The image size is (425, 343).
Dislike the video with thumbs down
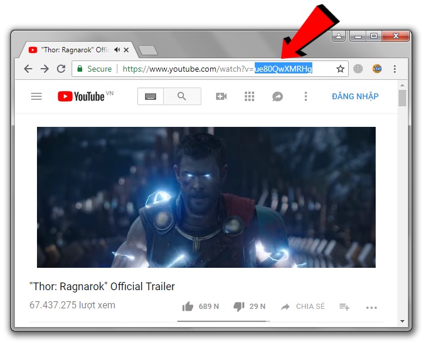239,306
